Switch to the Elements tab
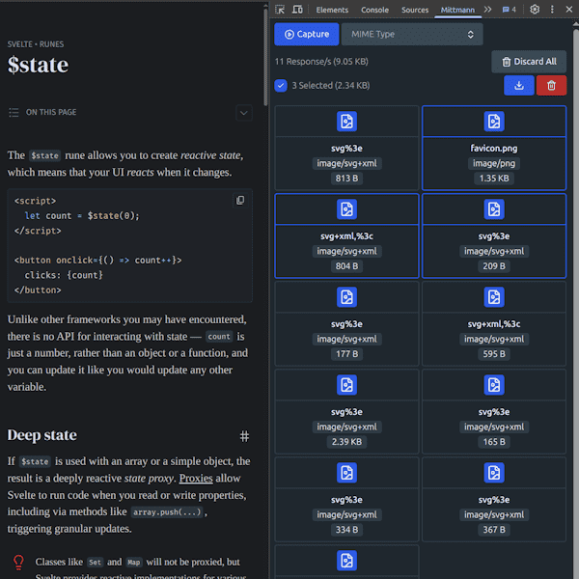Viewport: 579px width, 579px height. coord(332,10)
